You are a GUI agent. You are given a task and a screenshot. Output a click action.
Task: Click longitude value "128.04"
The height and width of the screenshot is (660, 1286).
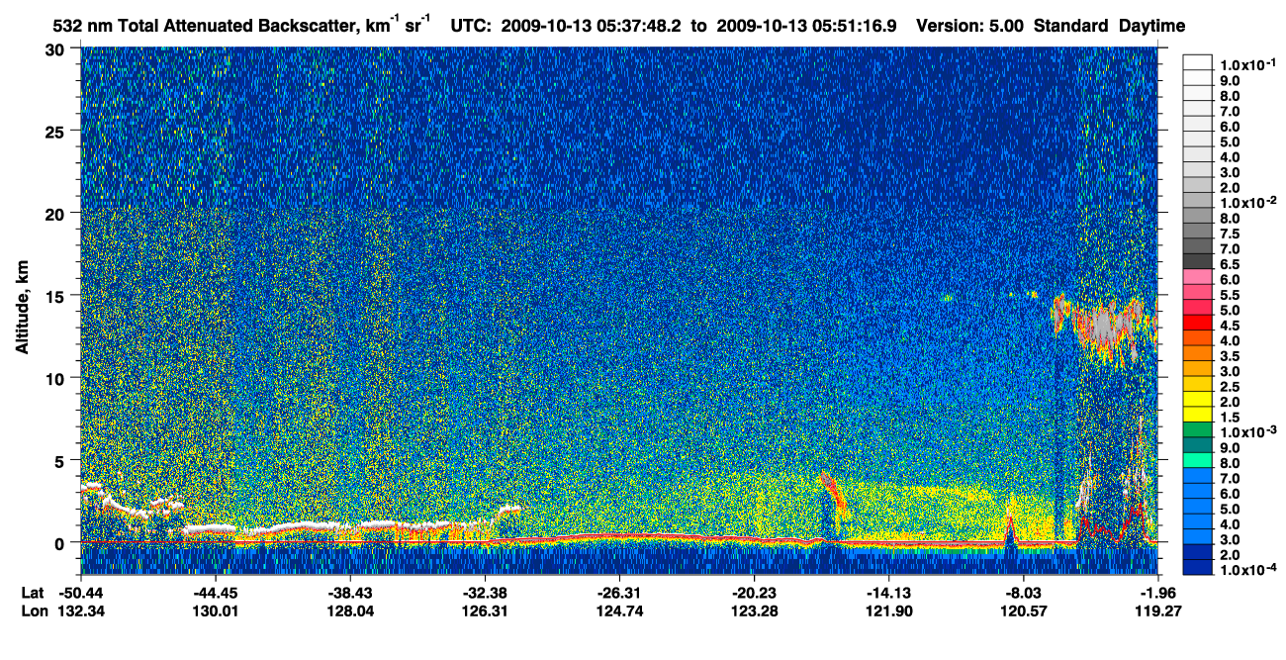(x=350, y=611)
